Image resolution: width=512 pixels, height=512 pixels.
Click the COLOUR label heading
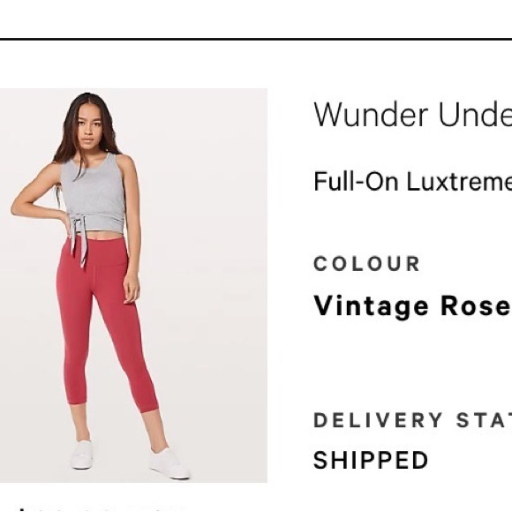coord(366,264)
